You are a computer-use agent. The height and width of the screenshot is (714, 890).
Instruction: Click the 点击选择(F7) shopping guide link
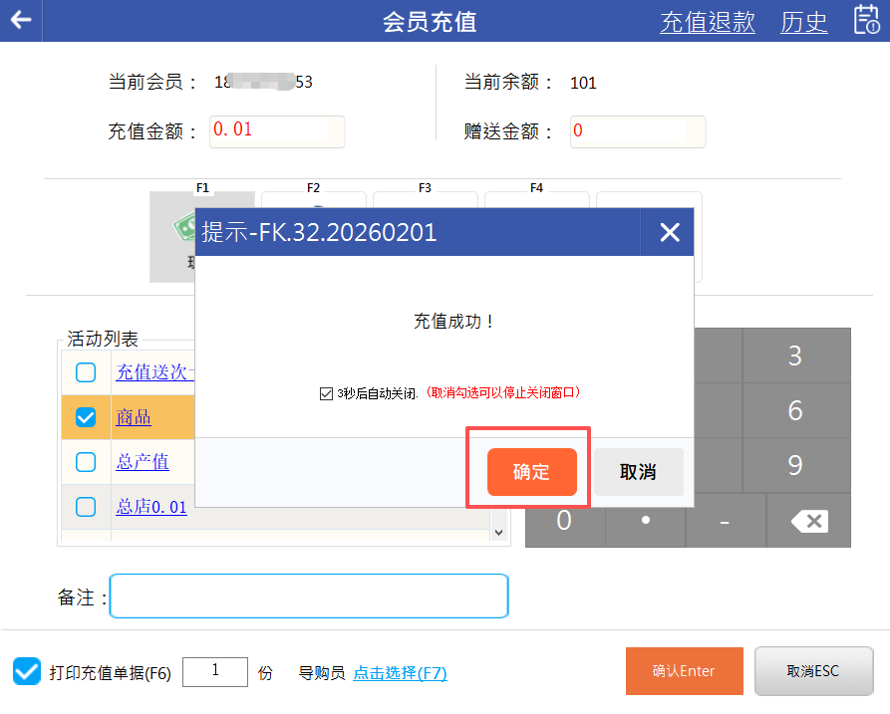click(x=400, y=673)
